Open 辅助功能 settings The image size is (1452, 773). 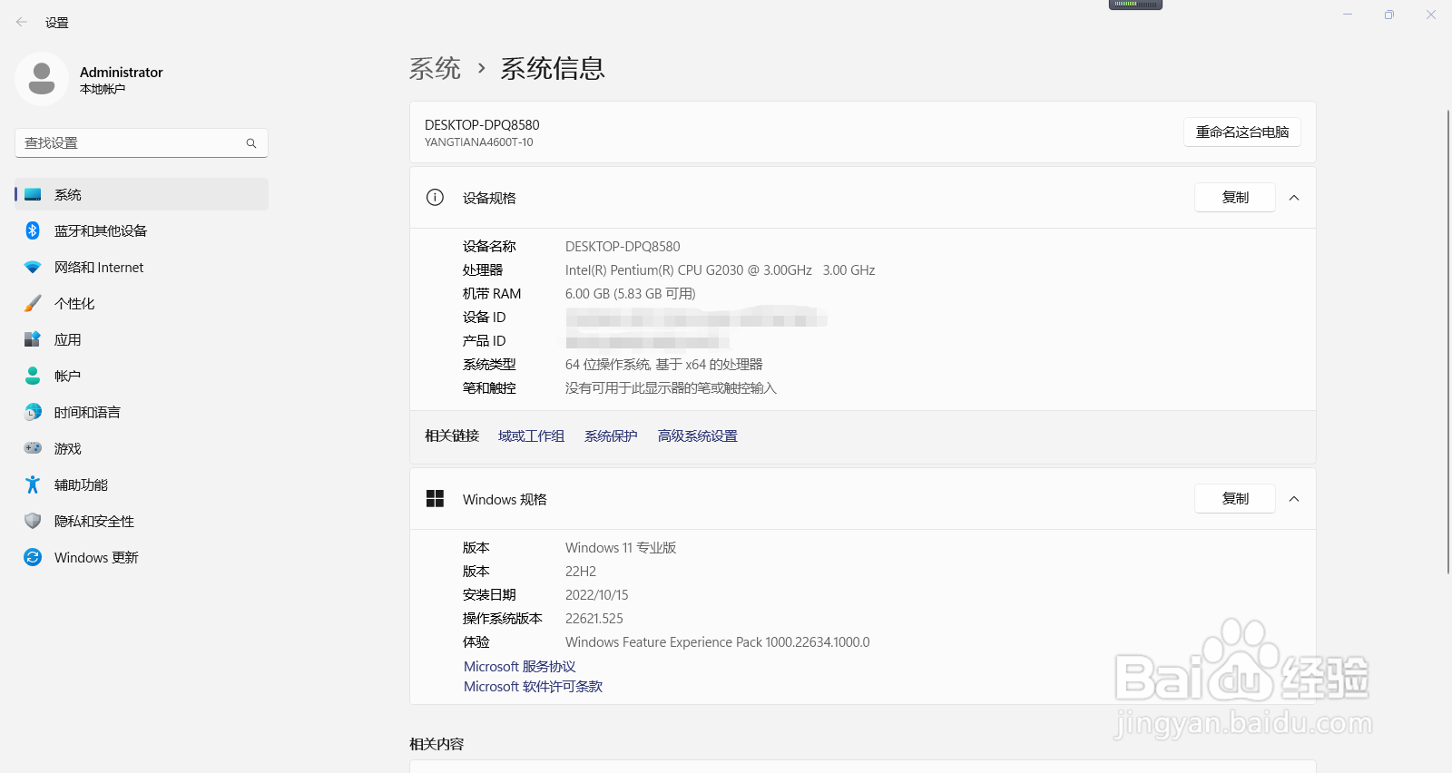coord(142,484)
